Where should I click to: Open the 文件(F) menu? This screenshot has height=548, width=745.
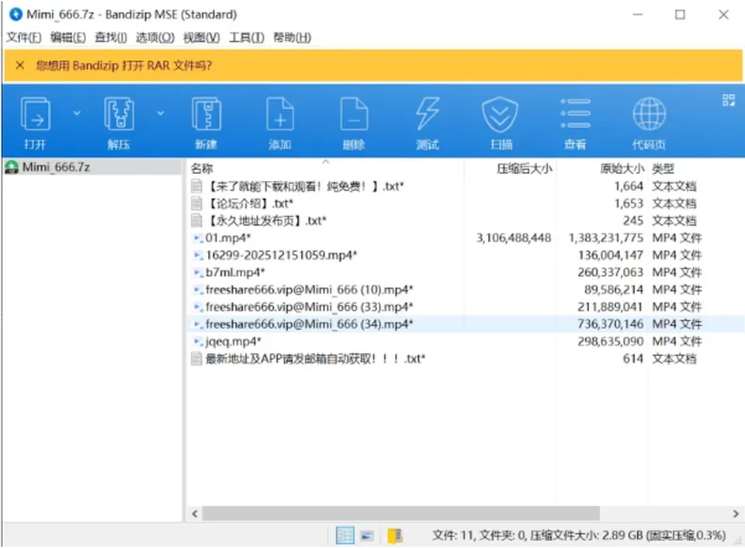24,37
